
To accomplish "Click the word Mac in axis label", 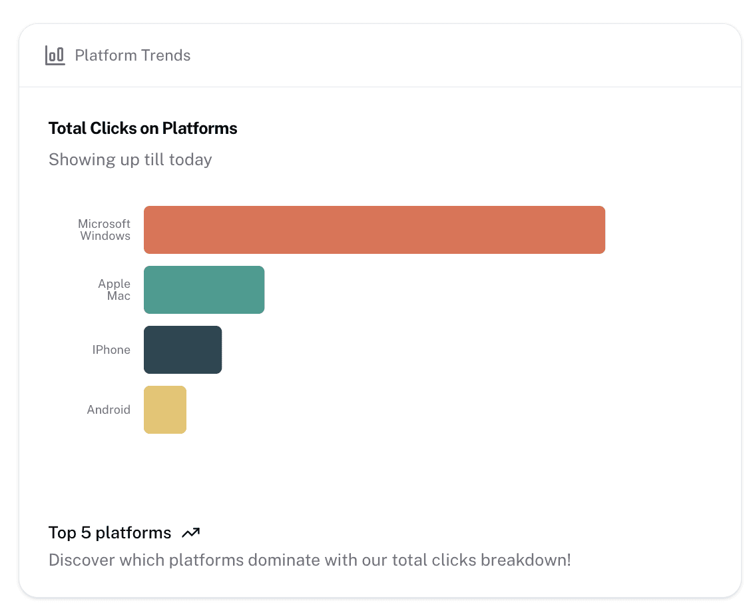I will pos(119,296).
